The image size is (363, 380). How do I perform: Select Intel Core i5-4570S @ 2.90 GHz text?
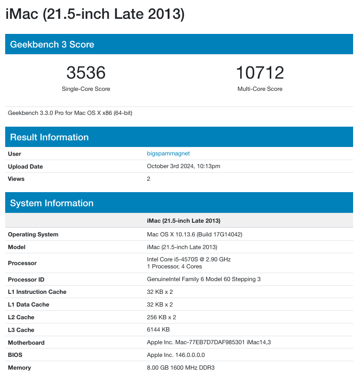(x=189, y=259)
